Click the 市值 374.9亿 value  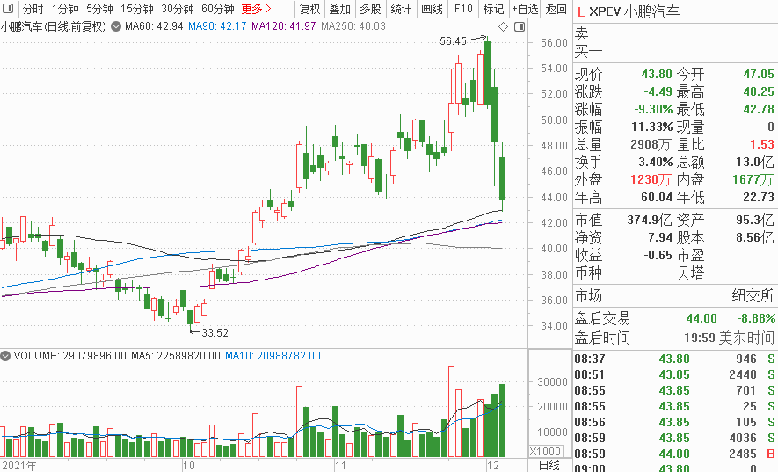[649, 220]
